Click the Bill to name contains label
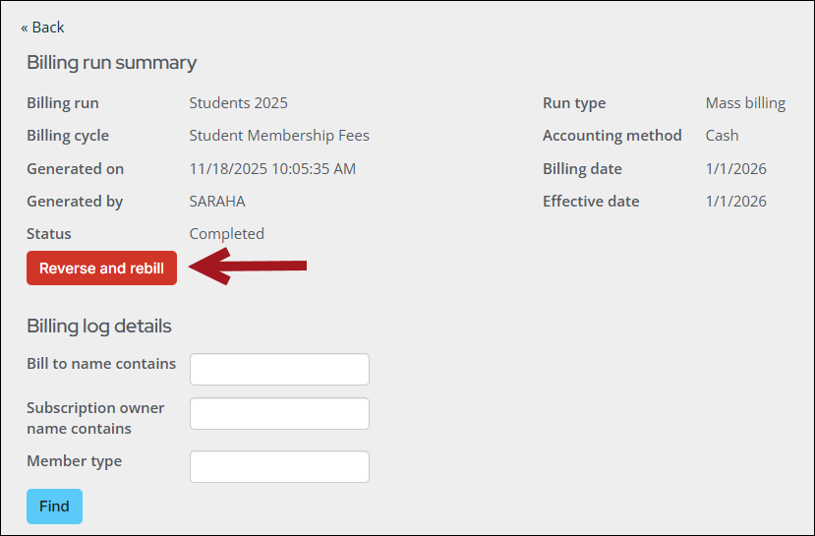Screen dimensions: 815x536 101,364
